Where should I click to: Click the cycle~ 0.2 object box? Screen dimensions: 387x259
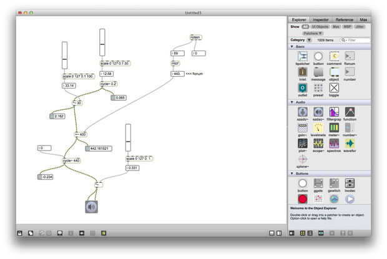click(x=109, y=84)
